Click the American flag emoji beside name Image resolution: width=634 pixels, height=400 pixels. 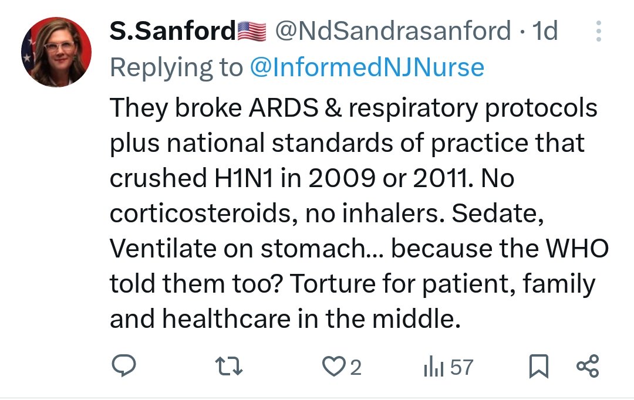point(252,31)
